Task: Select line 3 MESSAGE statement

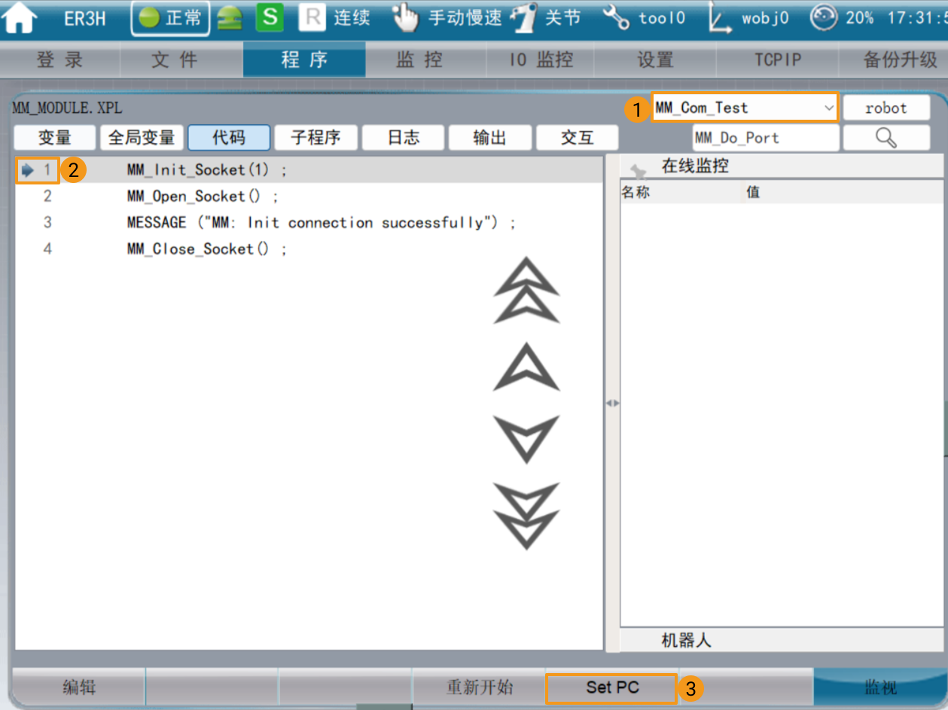Action: 309,222
